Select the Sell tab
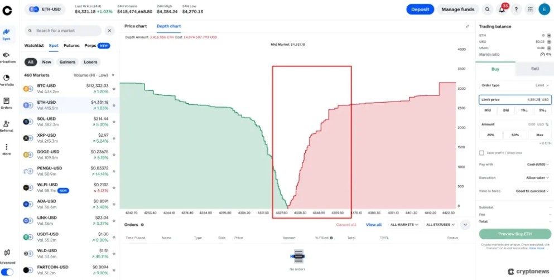Viewport: 554px width, 280px height. point(535,69)
